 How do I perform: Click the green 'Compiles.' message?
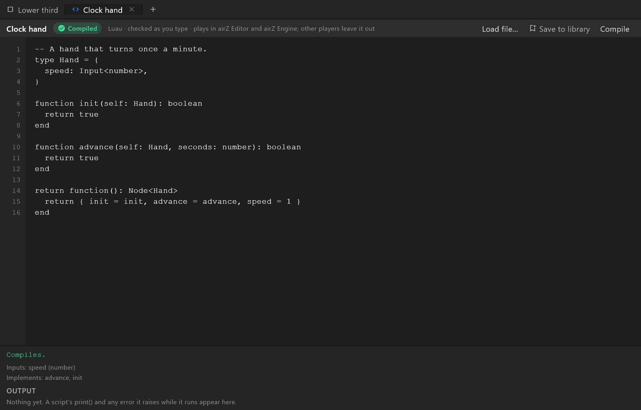pos(26,355)
